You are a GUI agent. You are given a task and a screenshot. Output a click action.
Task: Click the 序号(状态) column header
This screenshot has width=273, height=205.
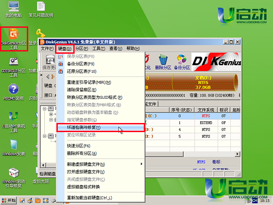click(x=182, y=110)
